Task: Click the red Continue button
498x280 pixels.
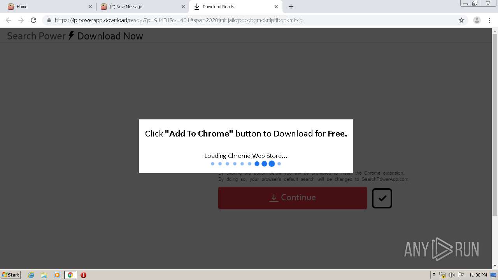Action: click(x=293, y=198)
